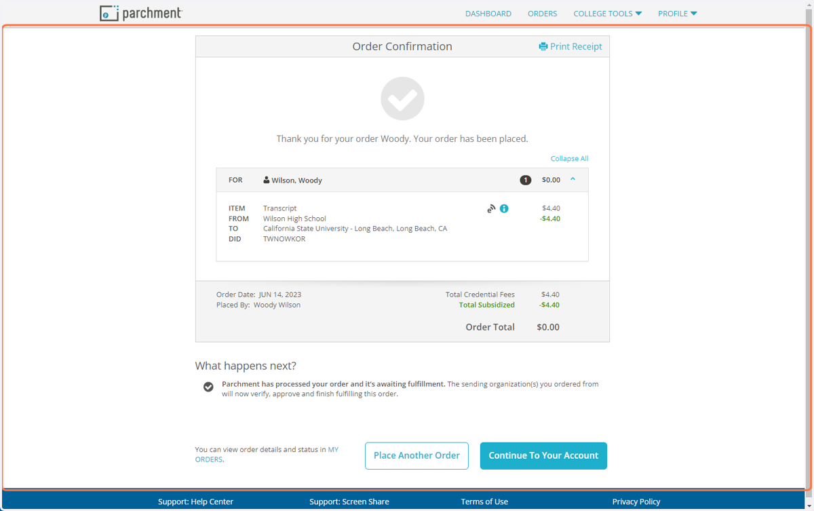814x511 pixels.
Task: Click Place Another Order button
Action: tap(416, 455)
